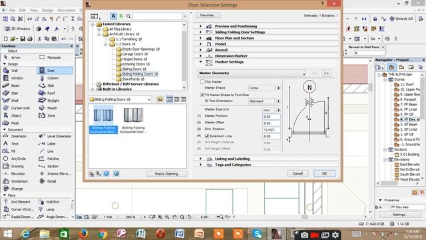Collapse the Marker Settings panel
426x240 pixels.
pos(200,62)
